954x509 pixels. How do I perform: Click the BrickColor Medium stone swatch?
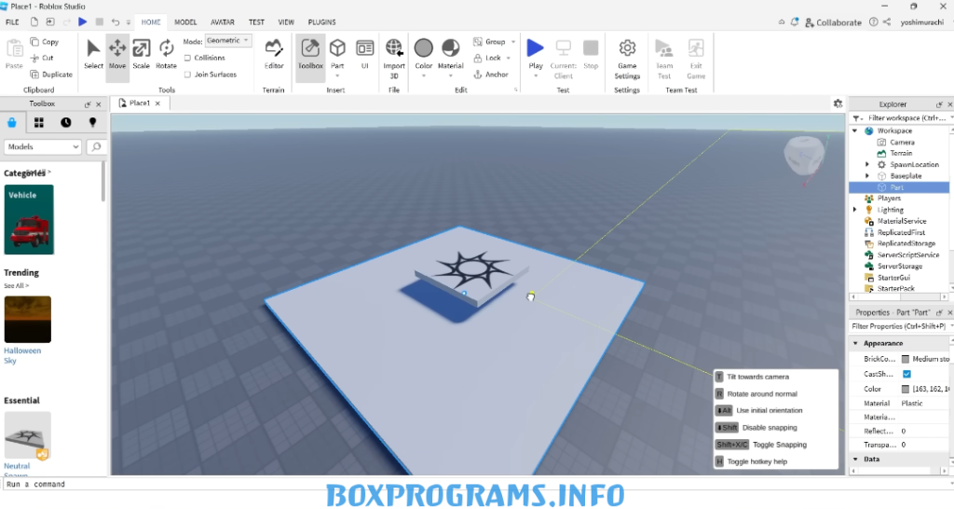click(906, 359)
